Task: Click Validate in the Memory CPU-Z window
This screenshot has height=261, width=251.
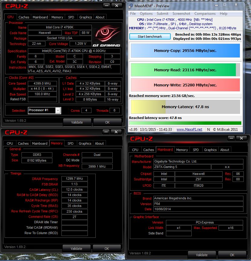Action: coord(76,249)
